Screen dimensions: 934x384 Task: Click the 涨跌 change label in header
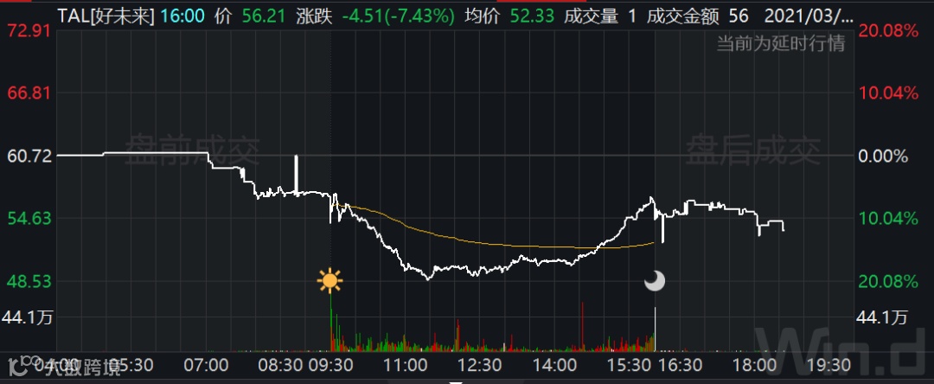click(x=314, y=16)
